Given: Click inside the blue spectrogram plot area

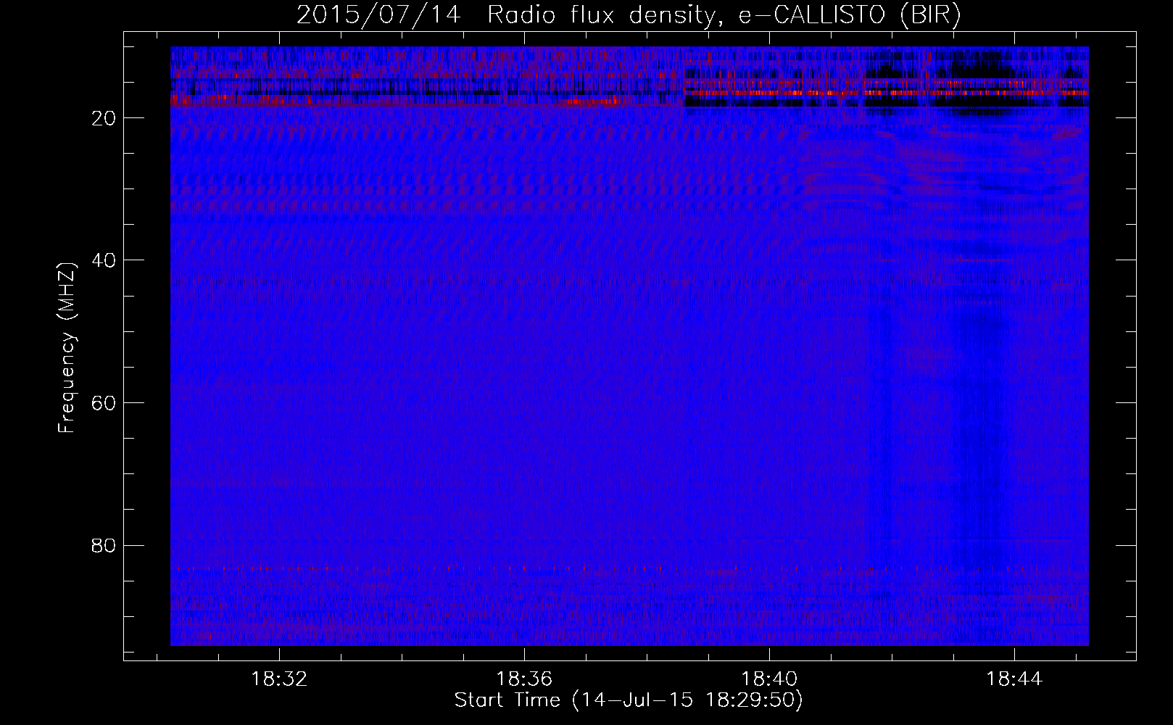Looking at the screenshot, I should 629,347.
